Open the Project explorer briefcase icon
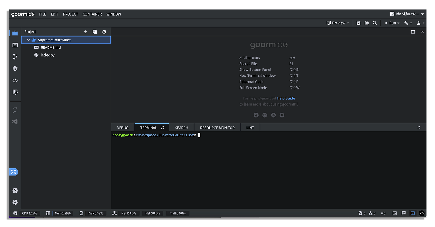This screenshot has height=227, width=435. point(15,33)
